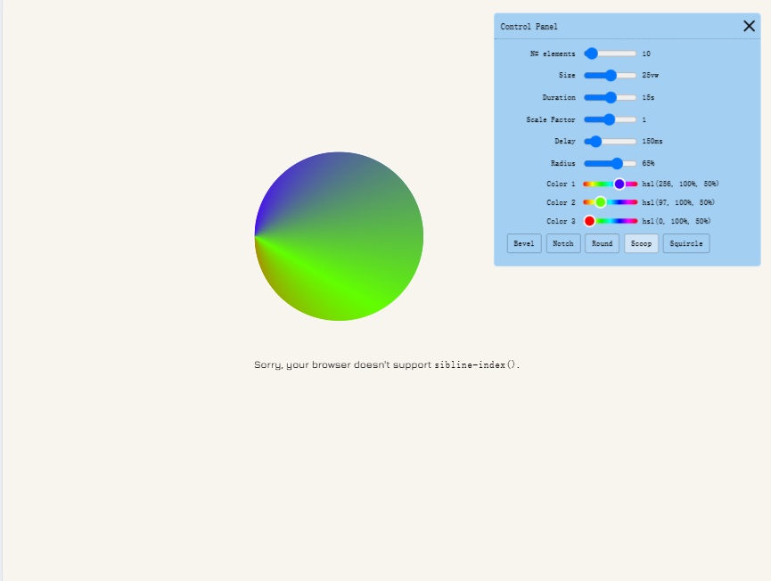Click the gradient circle in the preview
Image resolution: width=771 pixels, height=581 pixels.
click(339, 236)
